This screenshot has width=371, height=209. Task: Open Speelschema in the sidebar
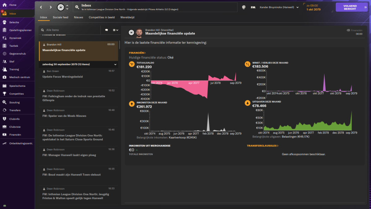point(17,86)
